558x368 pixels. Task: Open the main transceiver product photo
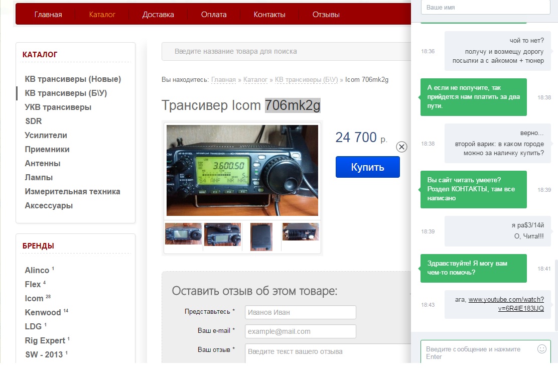coord(242,170)
